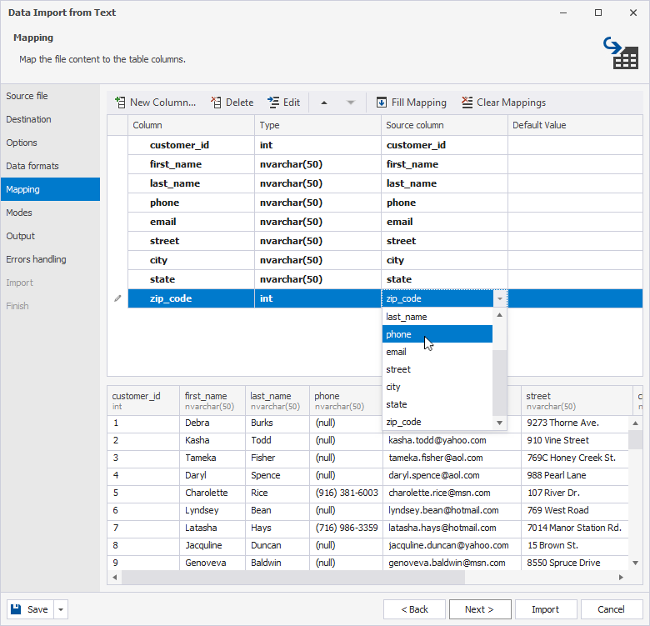The height and width of the screenshot is (626, 650).
Task: Click preview cell '769C Honey Creek St.'
Action: tap(575, 458)
